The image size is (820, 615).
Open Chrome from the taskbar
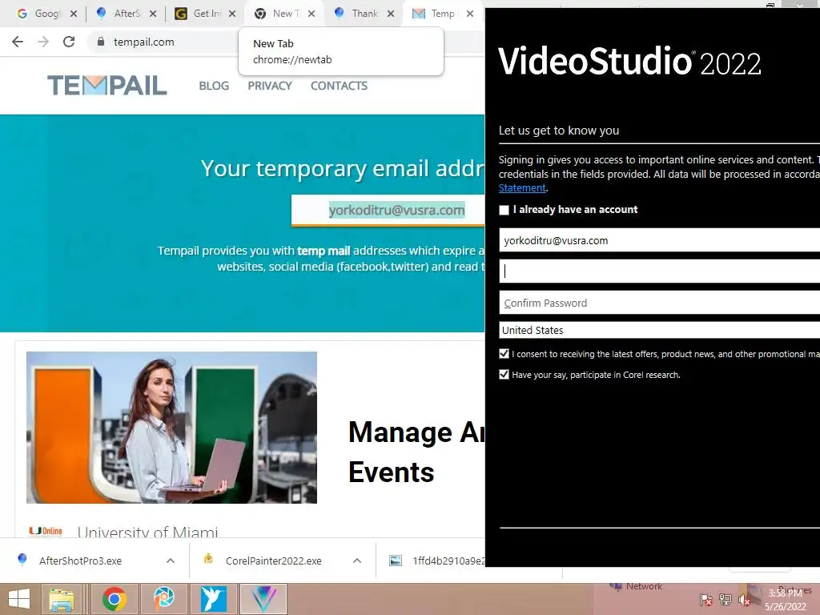(x=115, y=599)
